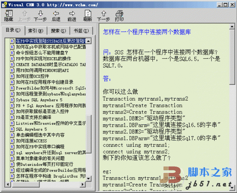Open topic 如何连接ACCESS

32,141
